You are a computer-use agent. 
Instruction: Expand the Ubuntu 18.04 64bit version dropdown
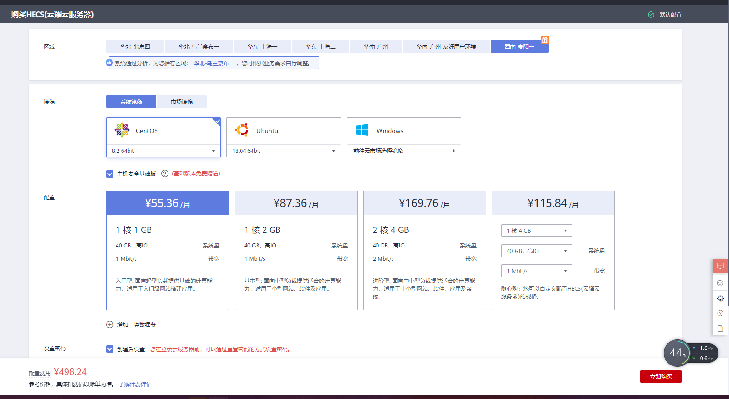pyautogui.click(x=284, y=151)
